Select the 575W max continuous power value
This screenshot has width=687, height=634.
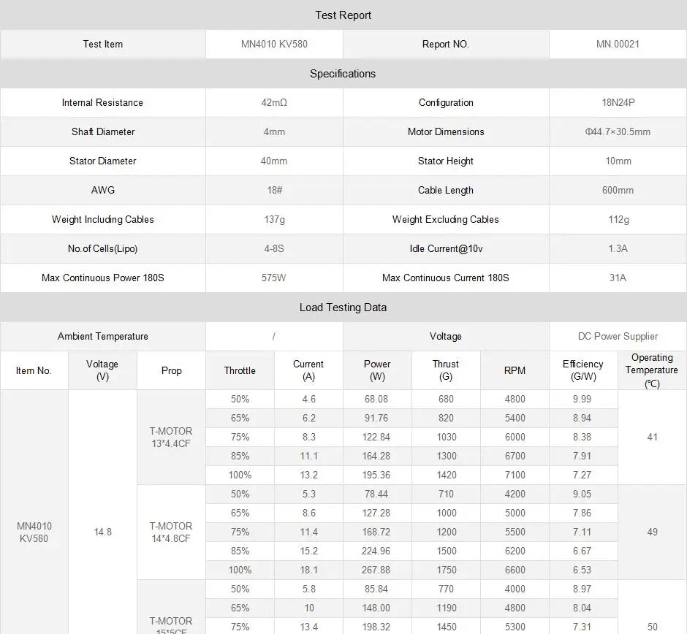(274, 278)
